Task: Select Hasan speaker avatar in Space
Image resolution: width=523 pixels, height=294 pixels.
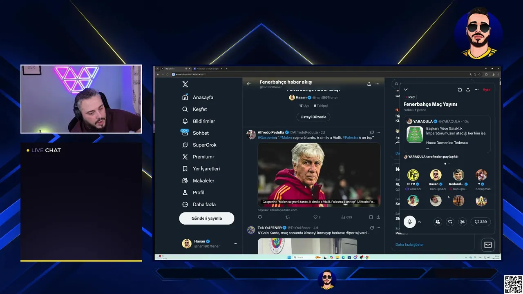Action: point(436,175)
